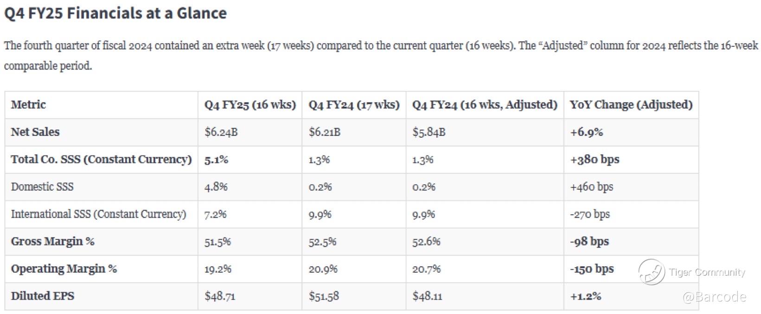Select the Net Sales row label
761x314 pixels.
tap(35, 132)
